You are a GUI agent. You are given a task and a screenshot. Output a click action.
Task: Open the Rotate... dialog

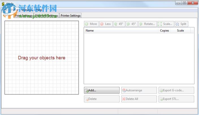point(148,24)
